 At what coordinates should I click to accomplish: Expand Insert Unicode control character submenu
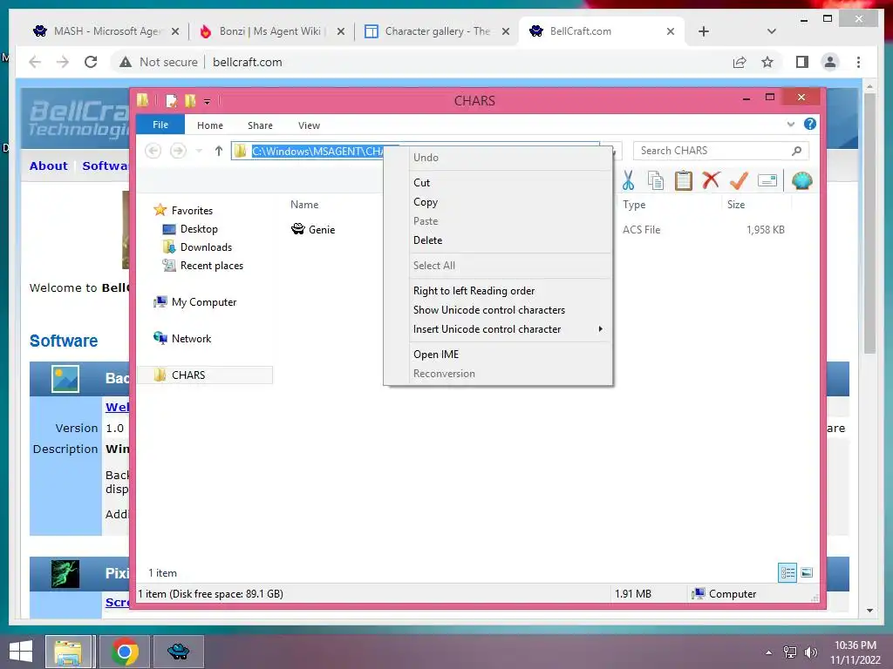(x=600, y=328)
